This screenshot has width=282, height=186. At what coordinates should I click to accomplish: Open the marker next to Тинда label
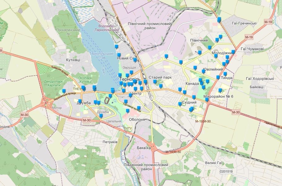click(x=225, y=74)
